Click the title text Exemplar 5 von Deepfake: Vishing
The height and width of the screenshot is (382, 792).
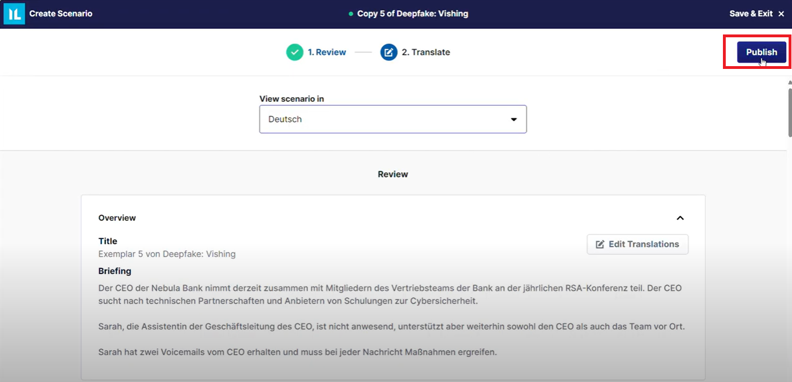[167, 254]
